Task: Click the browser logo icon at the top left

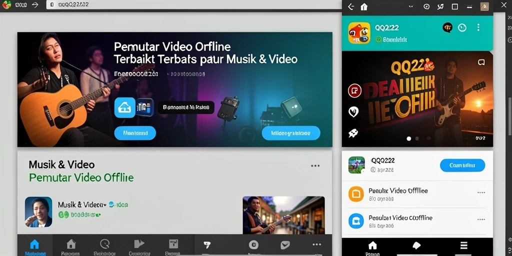Action: click(x=6, y=4)
